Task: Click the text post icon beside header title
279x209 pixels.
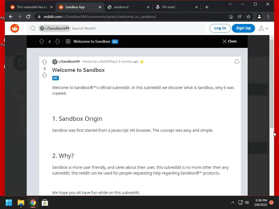Action: tap(68, 41)
